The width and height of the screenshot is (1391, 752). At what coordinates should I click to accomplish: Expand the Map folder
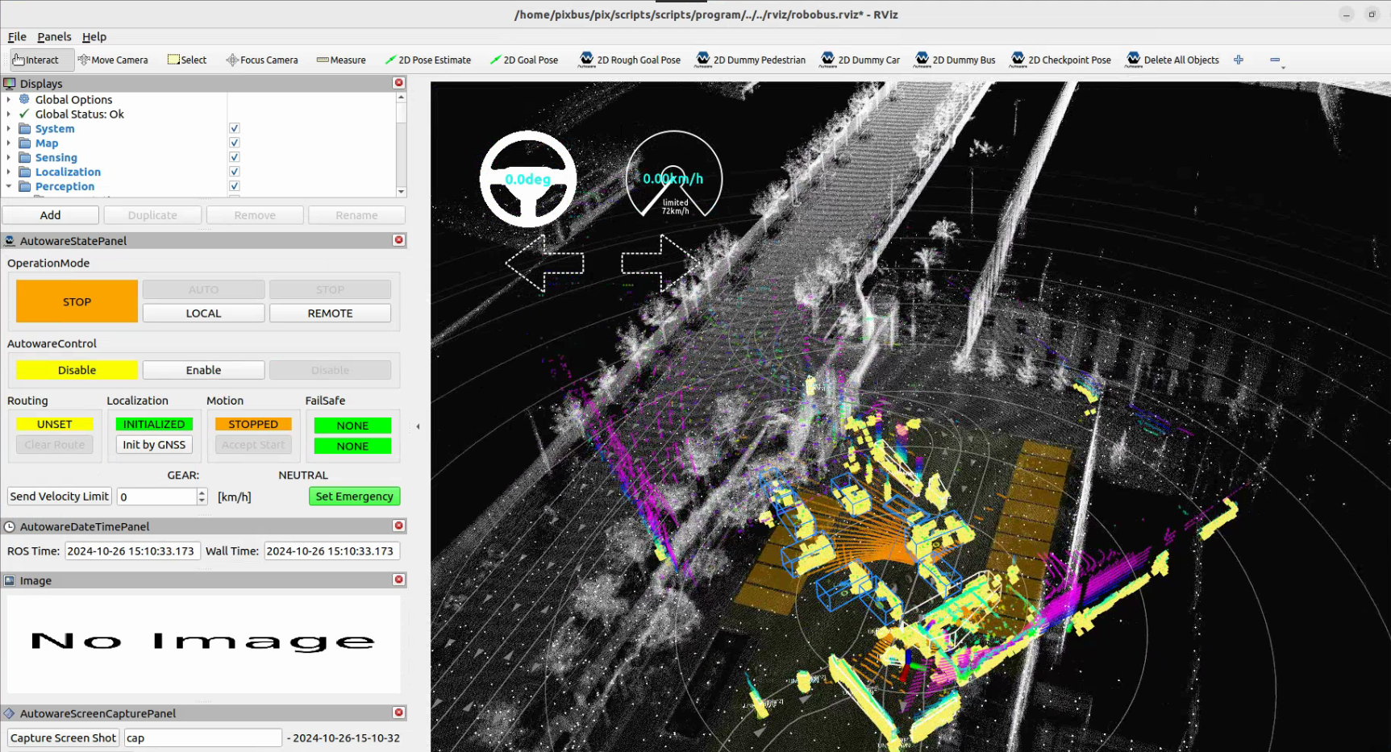[9, 143]
